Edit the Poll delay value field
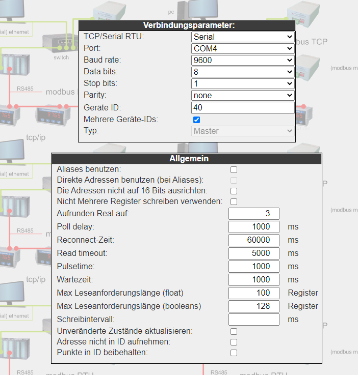358x375 pixels. 254,227
